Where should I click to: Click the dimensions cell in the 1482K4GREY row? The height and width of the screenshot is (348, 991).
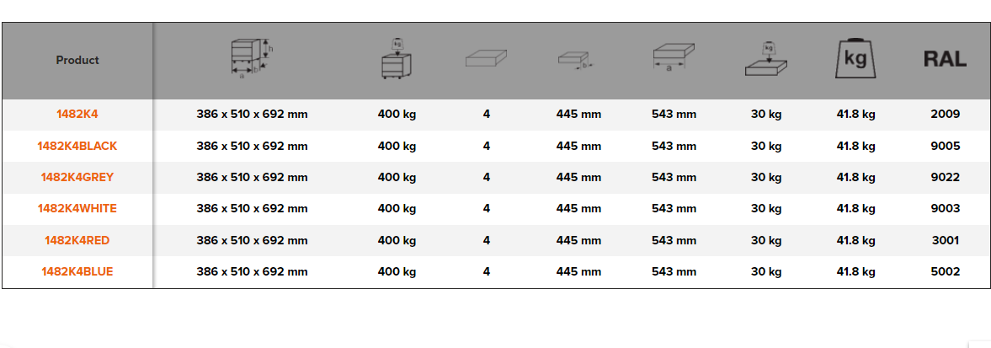pos(252,177)
